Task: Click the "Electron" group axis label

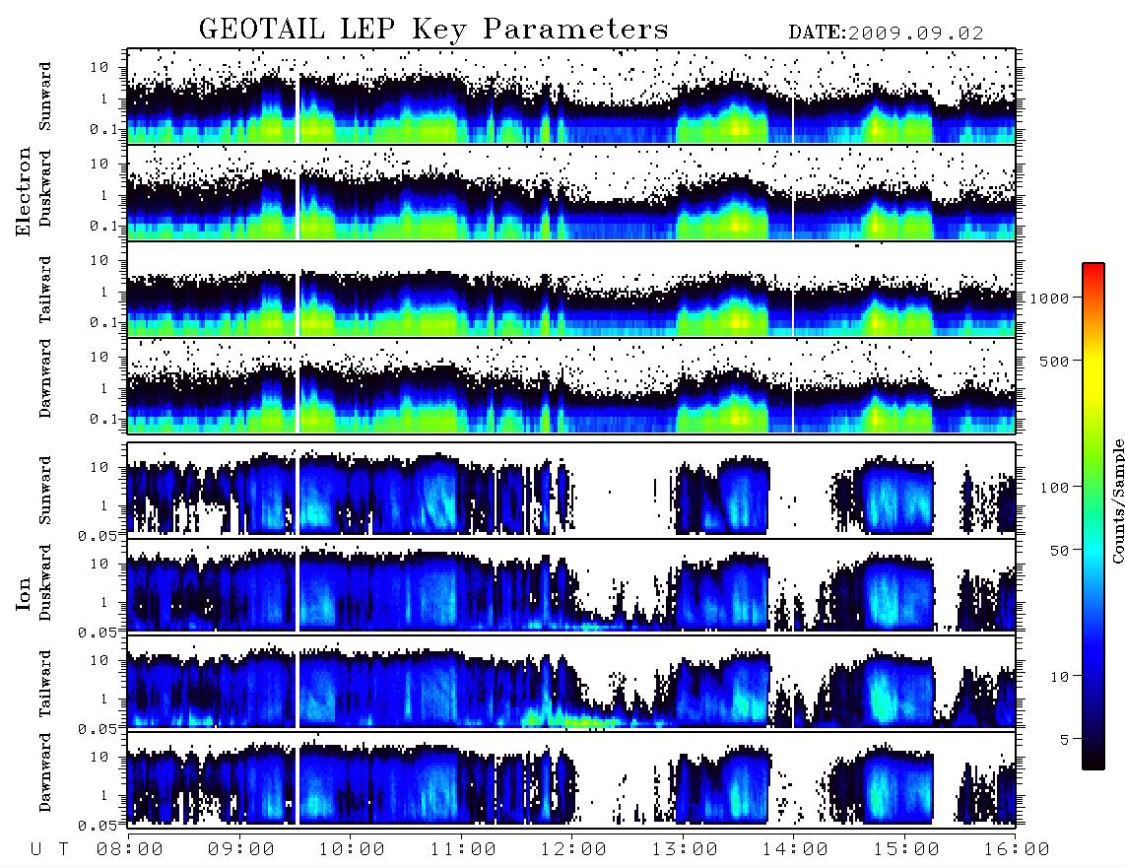Action: click(23, 192)
